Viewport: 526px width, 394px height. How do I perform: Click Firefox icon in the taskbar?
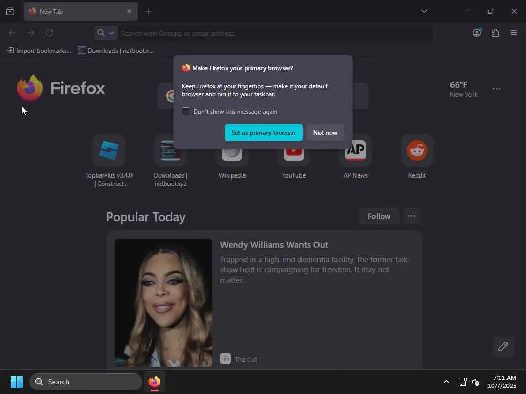tap(154, 382)
